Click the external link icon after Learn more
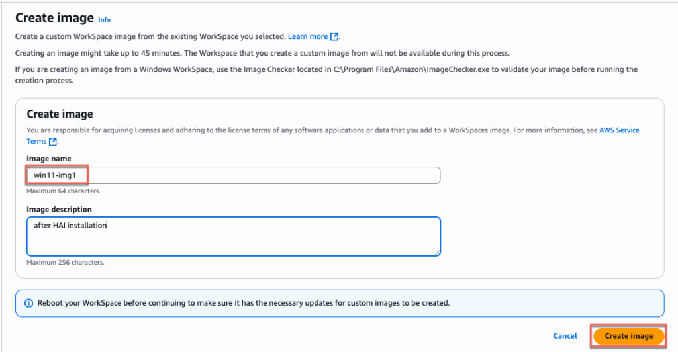The image size is (678, 352). 334,36
